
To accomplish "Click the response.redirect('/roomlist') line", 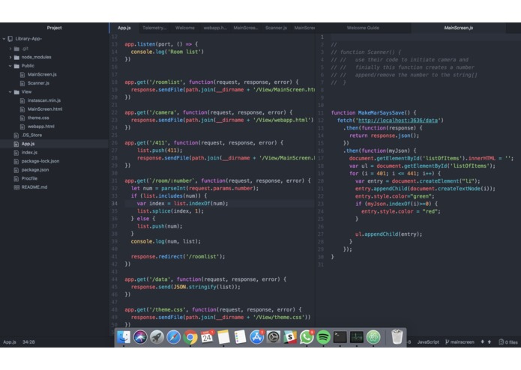I will click(178, 256).
